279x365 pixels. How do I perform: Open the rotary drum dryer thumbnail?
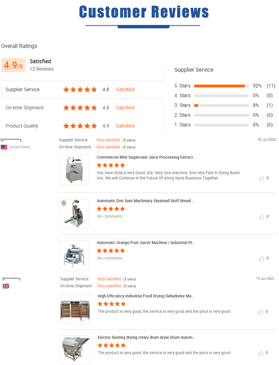pos(75,350)
